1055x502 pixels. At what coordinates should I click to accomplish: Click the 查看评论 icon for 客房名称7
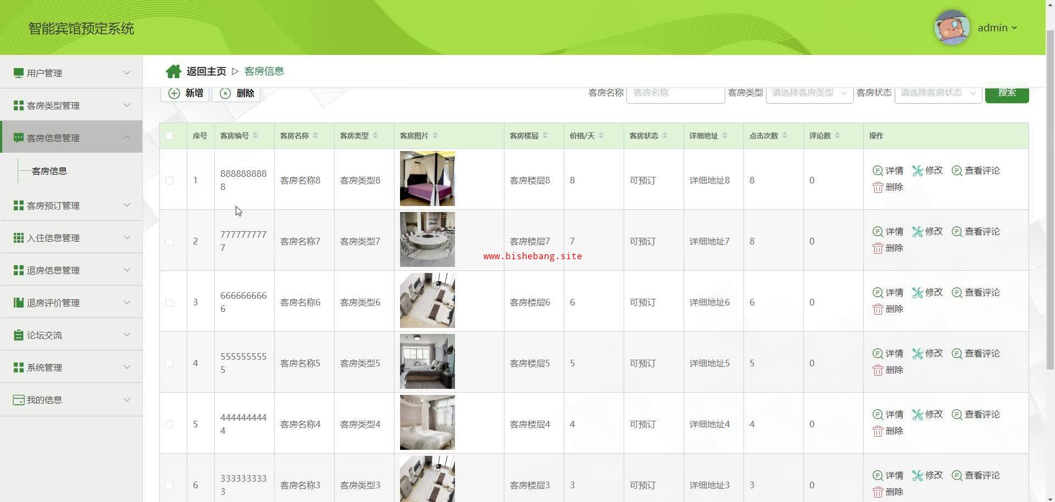[957, 232]
